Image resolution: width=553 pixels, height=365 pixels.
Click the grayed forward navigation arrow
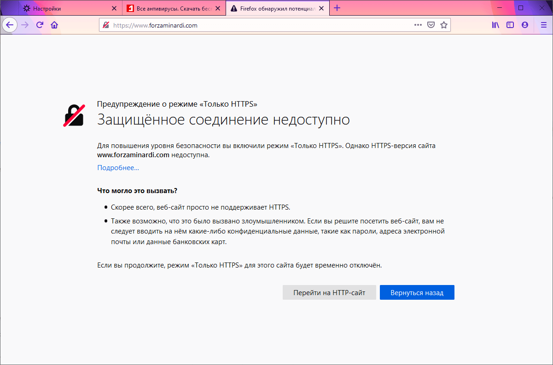(24, 25)
